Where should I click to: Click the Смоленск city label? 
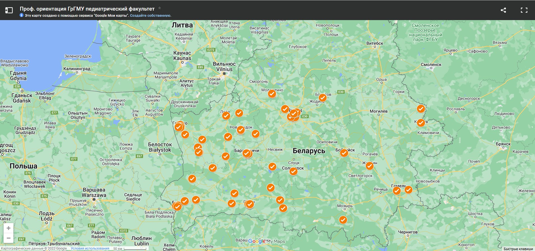click(x=431, y=64)
